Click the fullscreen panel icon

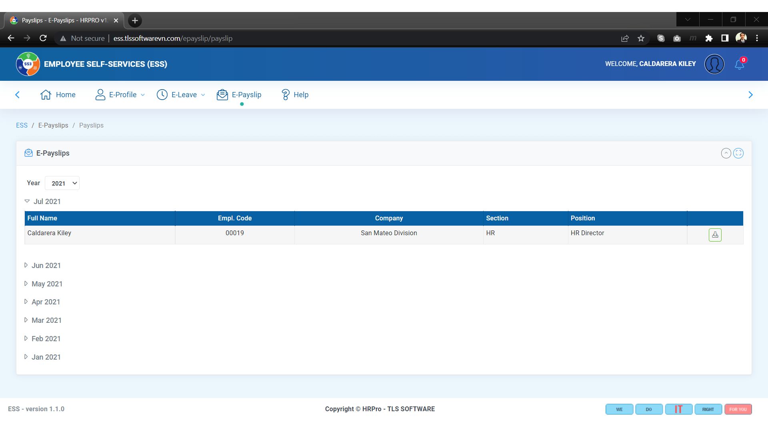click(738, 153)
